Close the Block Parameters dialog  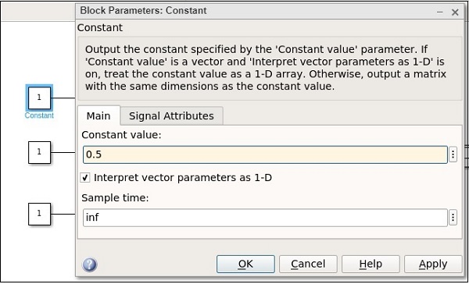tap(455, 12)
